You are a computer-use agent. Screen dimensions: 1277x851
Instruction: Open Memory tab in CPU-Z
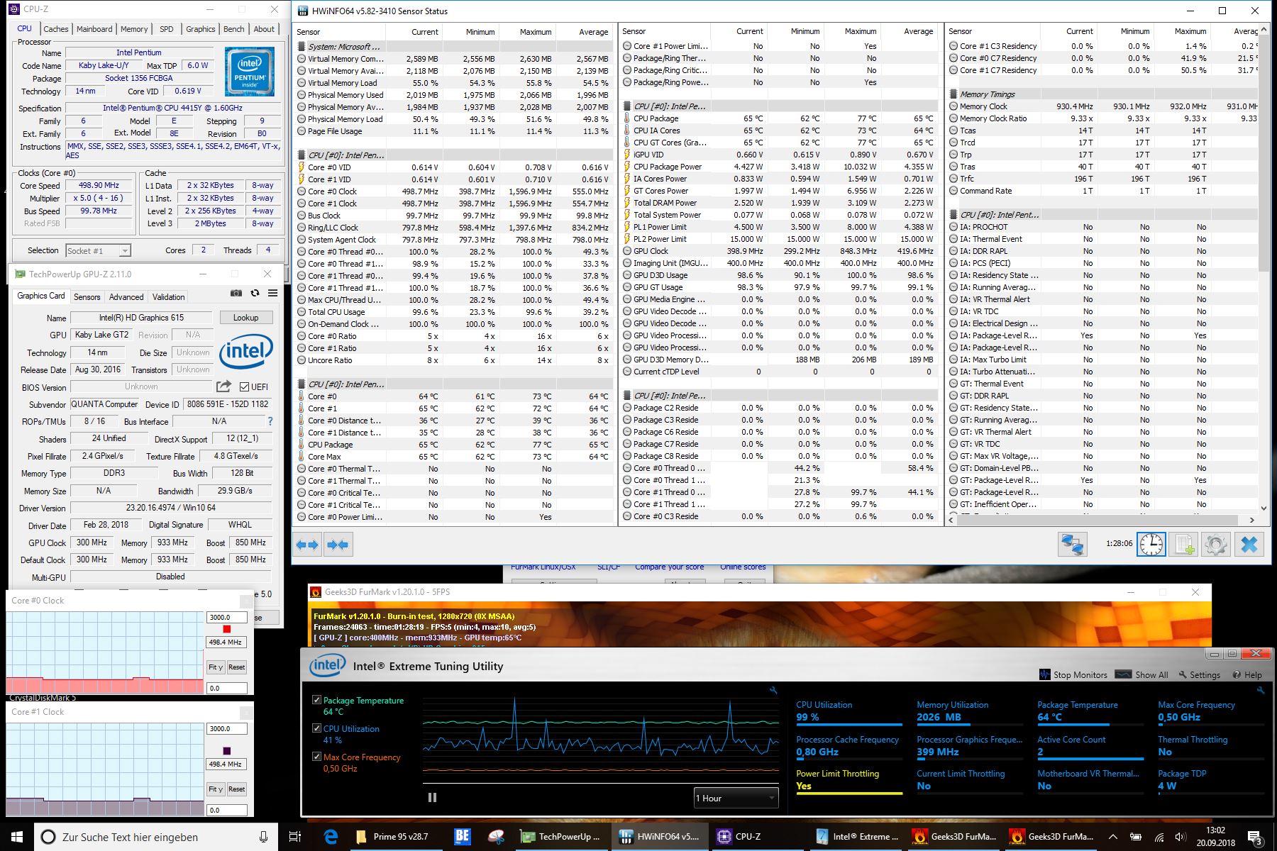[x=134, y=29]
